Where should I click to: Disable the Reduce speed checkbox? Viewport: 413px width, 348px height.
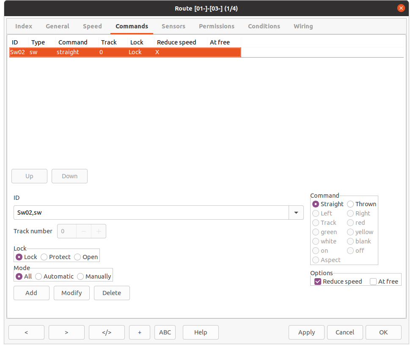click(318, 282)
